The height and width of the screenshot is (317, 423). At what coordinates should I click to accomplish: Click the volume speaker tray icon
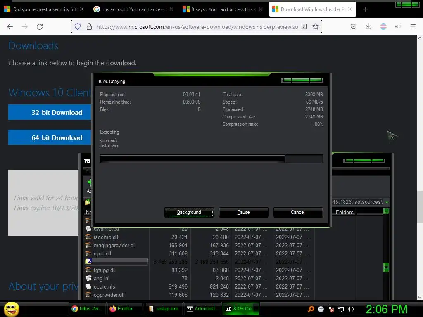pyautogui.click(x=351, y=309)
